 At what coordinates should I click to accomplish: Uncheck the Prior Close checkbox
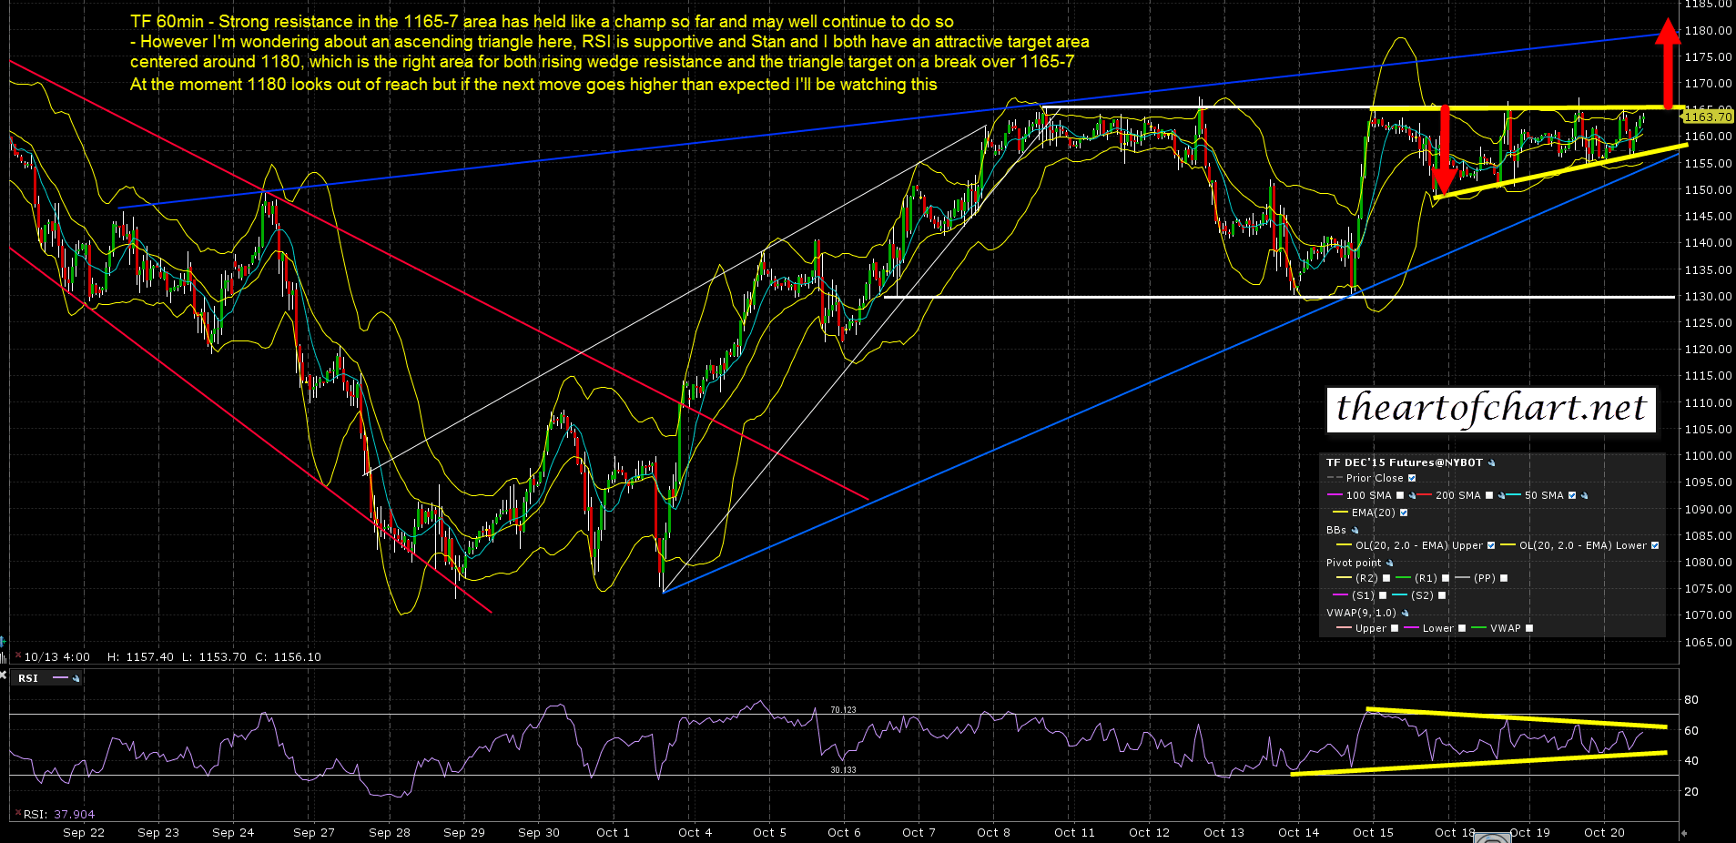[x=1412, y=479]
